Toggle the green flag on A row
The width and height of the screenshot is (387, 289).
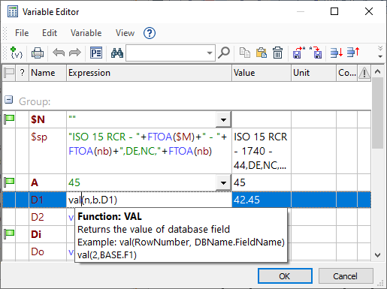tap(9, 182)
